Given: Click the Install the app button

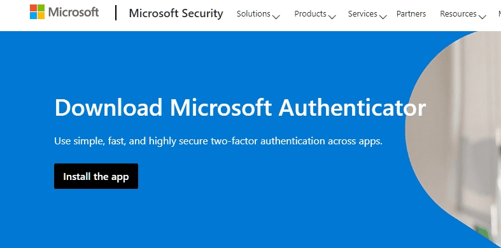Looking at the screenshot, I should (x=96, y=176).
